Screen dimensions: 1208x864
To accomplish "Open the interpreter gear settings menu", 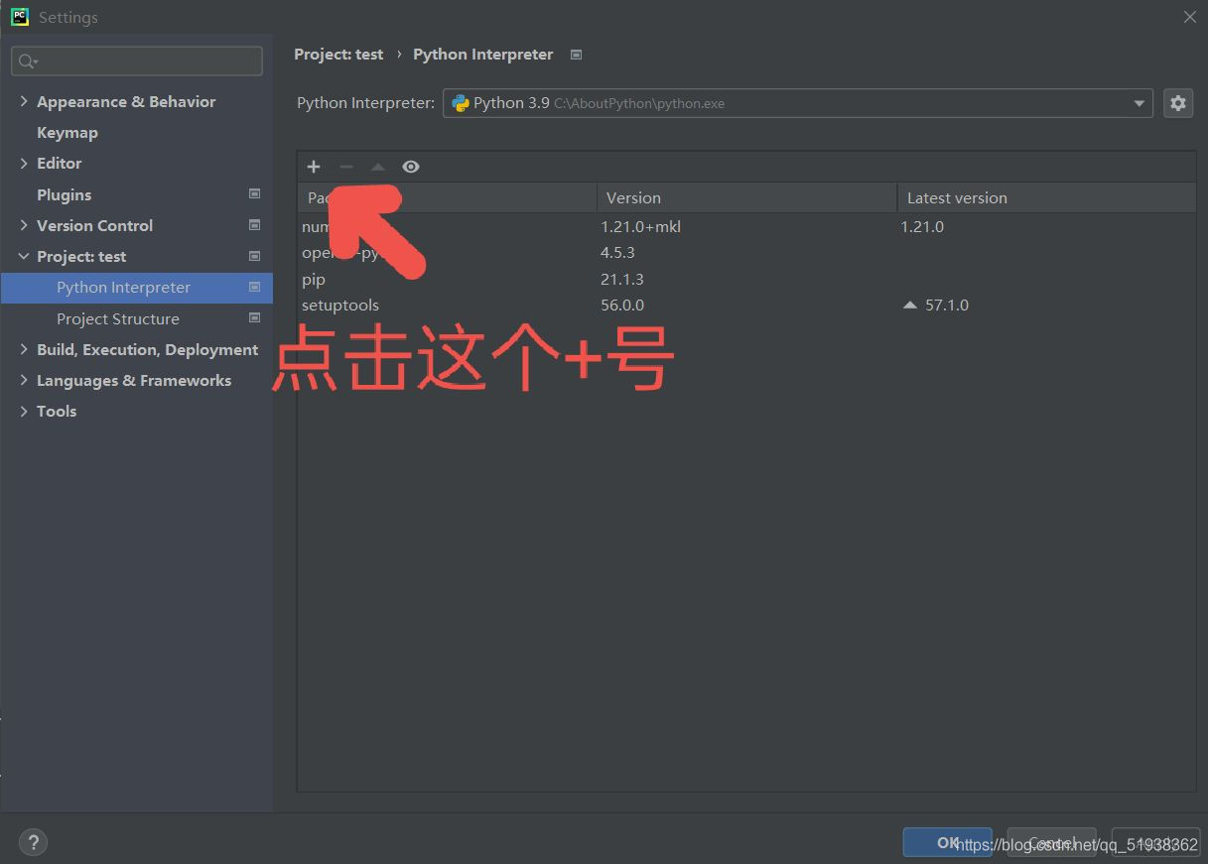I will [1178, 103].
